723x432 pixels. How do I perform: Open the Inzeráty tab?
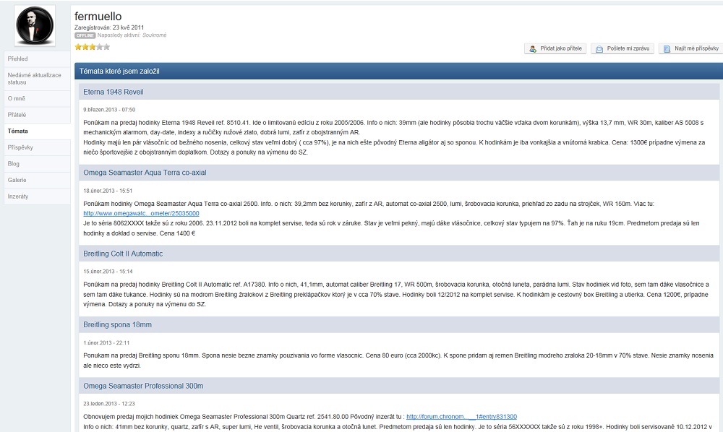[x=37, y=196]
